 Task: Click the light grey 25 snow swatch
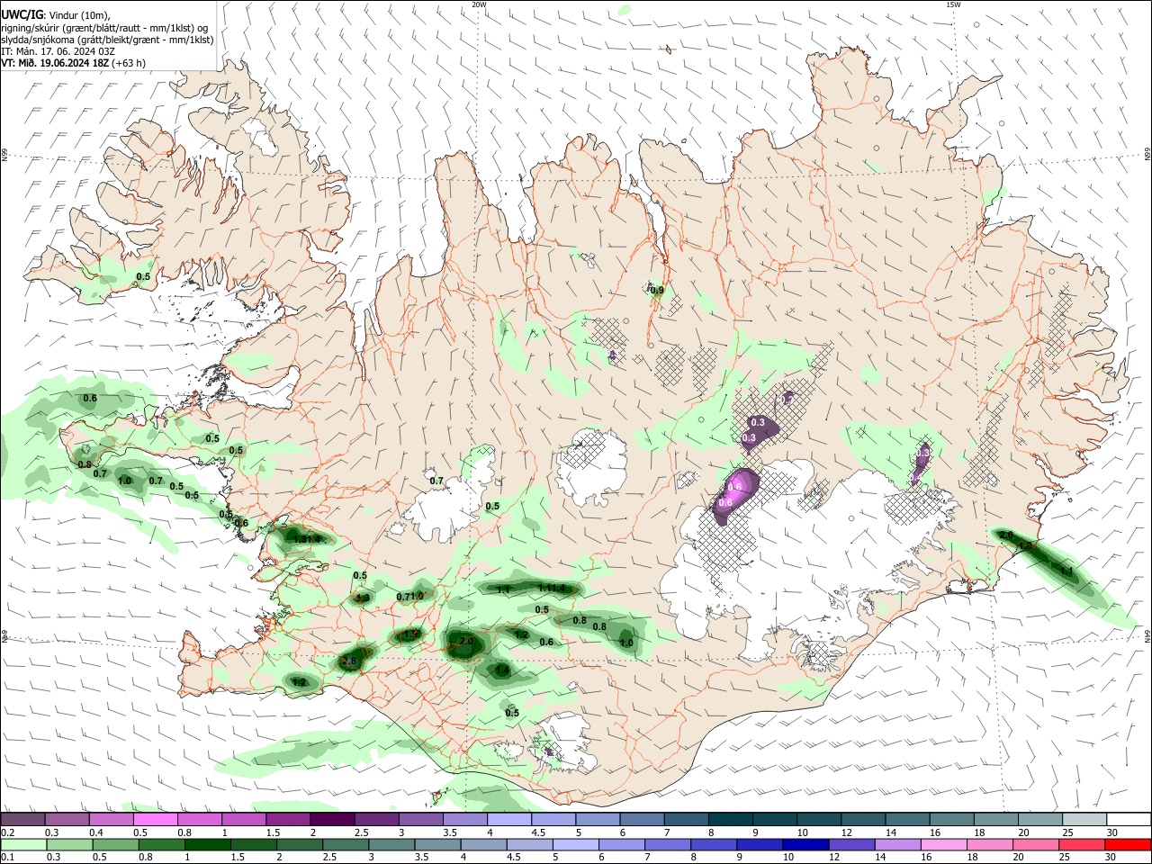tap(1085, 820)
